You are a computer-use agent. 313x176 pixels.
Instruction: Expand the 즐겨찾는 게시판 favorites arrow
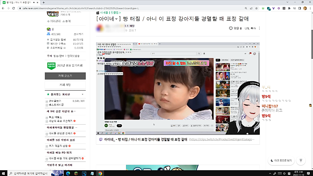pos(83,94)
